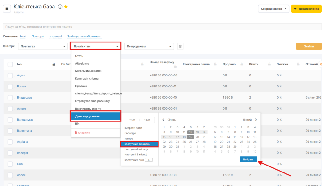
Task: Open the По продажам filter dropdown
Action: tap(149, 47)
